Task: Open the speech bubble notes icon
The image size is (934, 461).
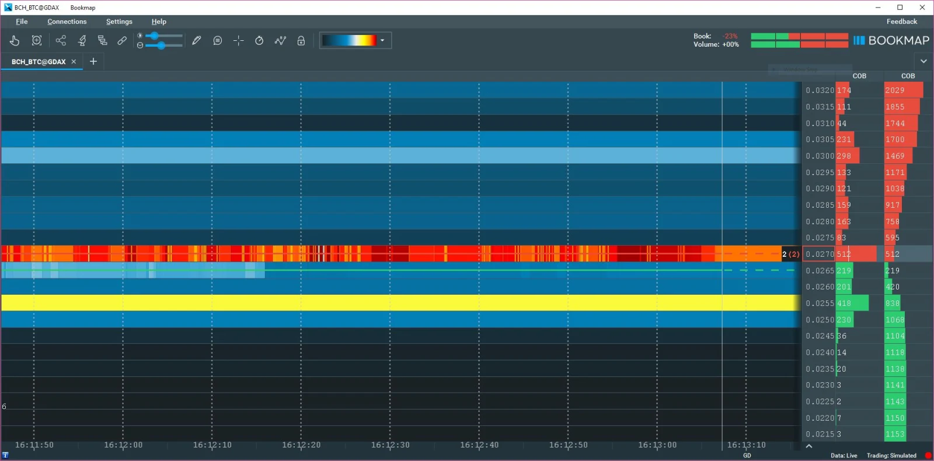Action: pyautogui.click(x=218, y=40)
